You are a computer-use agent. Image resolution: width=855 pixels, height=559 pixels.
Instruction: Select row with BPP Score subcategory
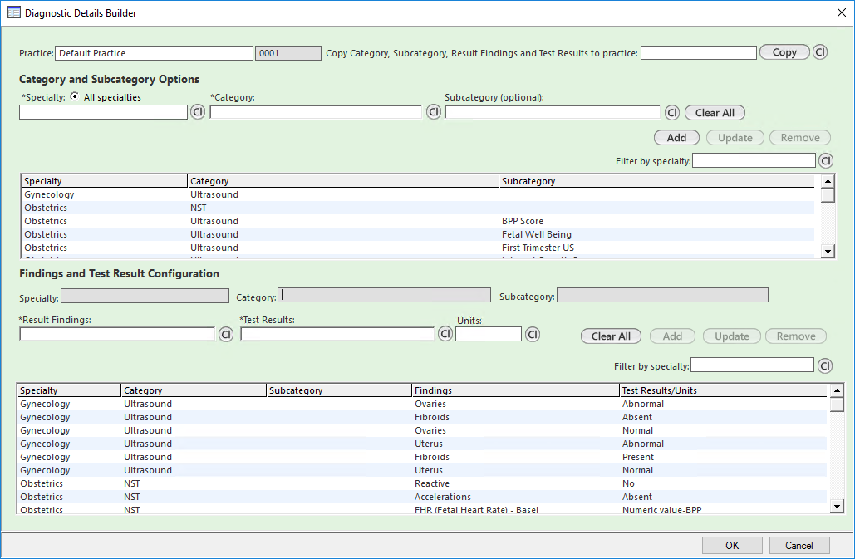(x=418, y=221)
